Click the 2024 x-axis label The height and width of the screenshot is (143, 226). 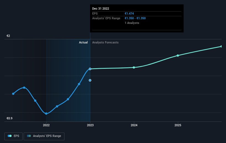[x=134, y=125]
